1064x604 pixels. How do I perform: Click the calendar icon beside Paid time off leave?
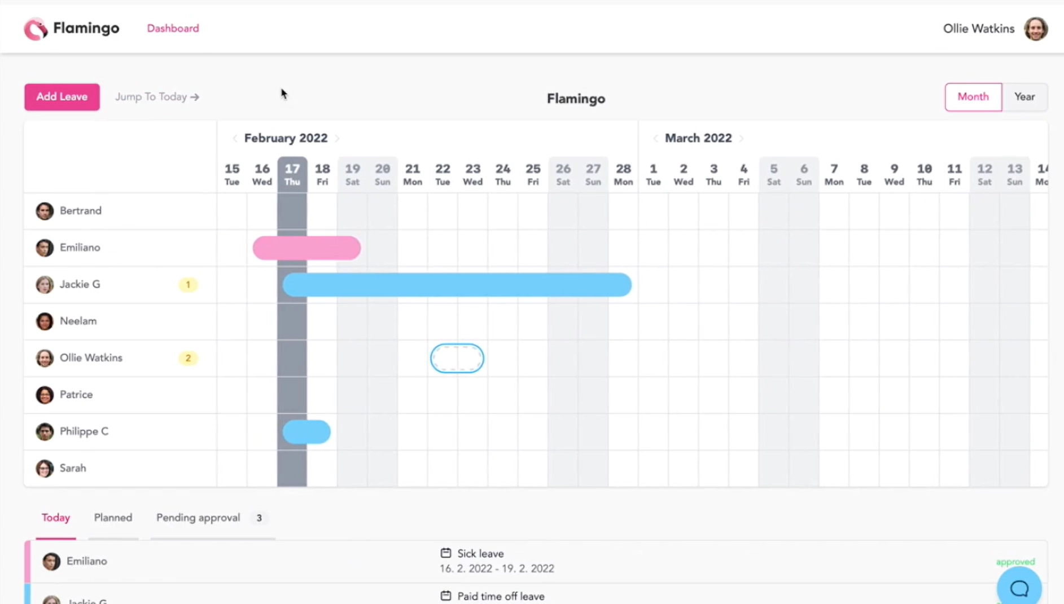coord(446,596)
